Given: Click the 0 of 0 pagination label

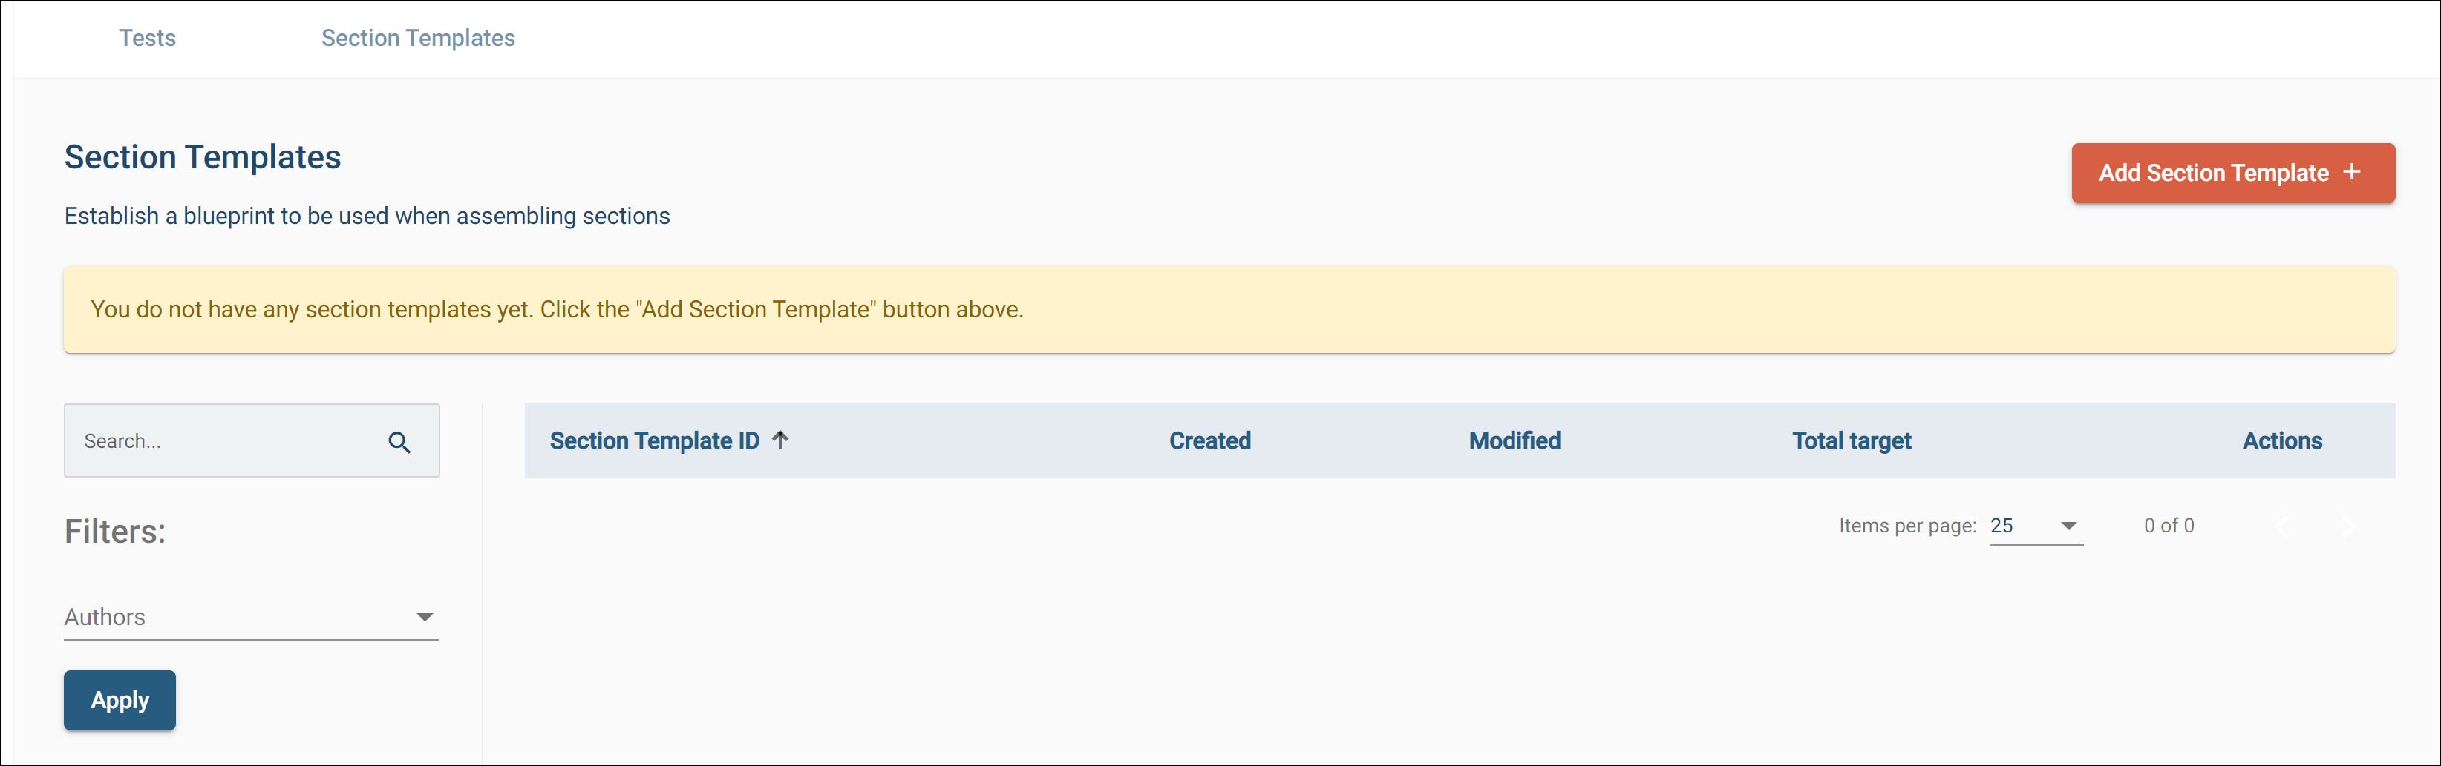Looking at the screenshot, I should tap(2168, 526).
